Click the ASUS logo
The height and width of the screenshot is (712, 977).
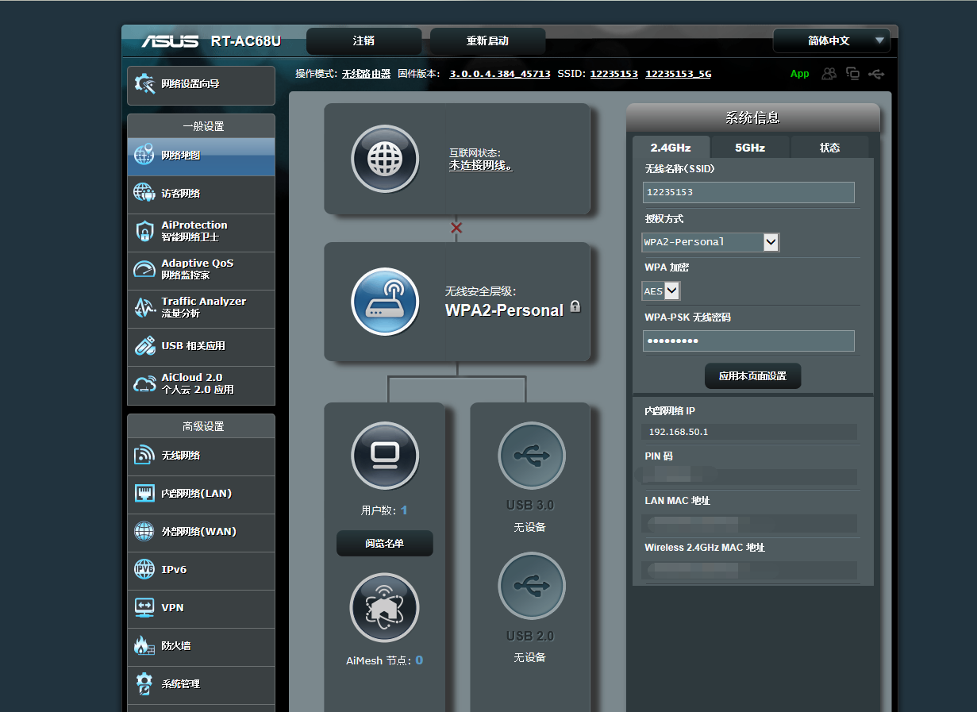[x=170, y=41]
